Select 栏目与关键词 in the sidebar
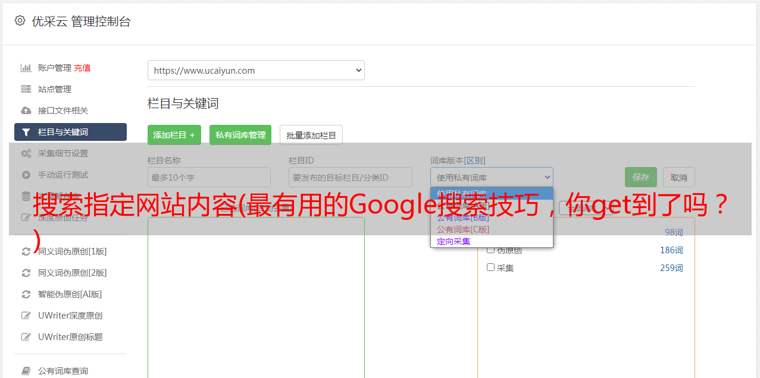The height and width of the screenshot is (378, 760). click(x=70, y=132)
